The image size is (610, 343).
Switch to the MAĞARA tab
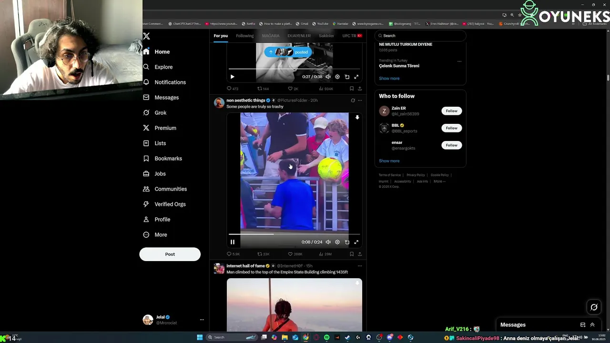(x=271, y=36)
